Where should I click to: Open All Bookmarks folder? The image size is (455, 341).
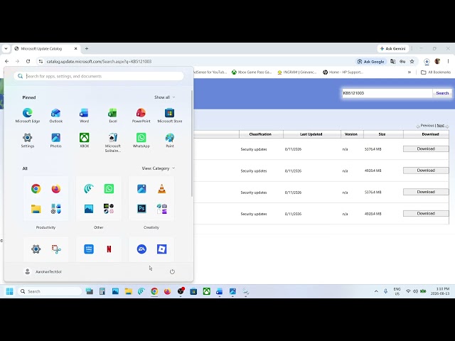pos(436,72)
